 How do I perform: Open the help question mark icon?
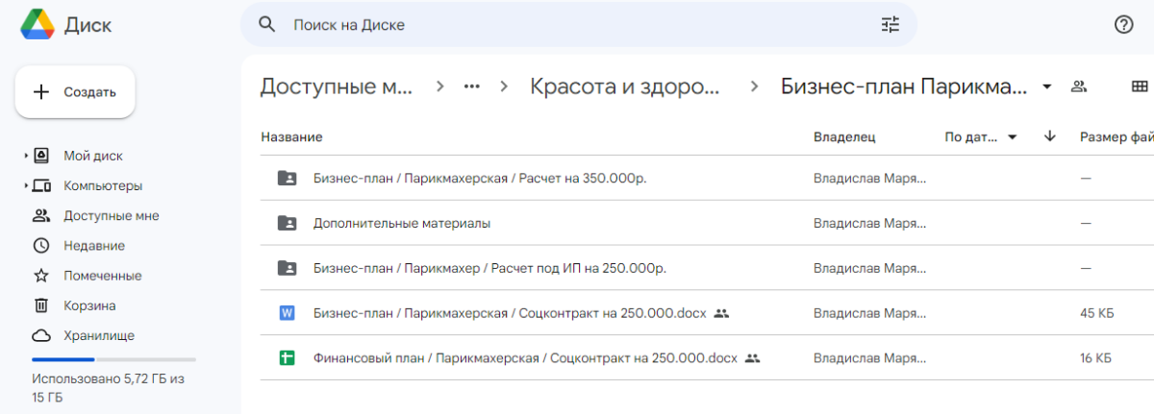[1123, 25]
